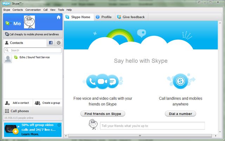
Task: Open the Tools menu
Action: tap(61, 10)
